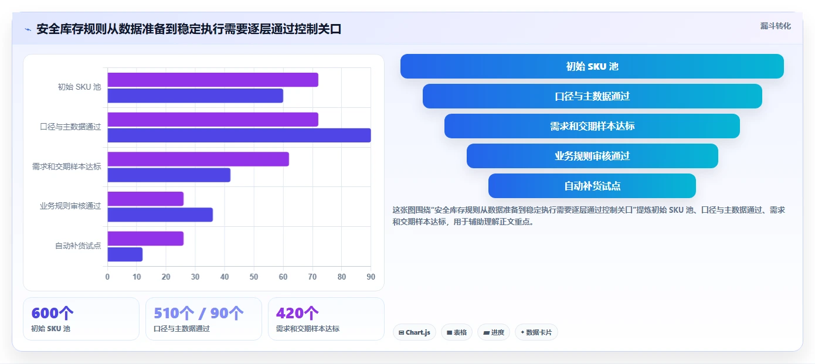Click the 510个 / 90个 stat card value
This screenshot has width=815, height=364.
[x=199, y=314]
